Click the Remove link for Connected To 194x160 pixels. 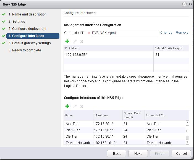pos(182,33)
